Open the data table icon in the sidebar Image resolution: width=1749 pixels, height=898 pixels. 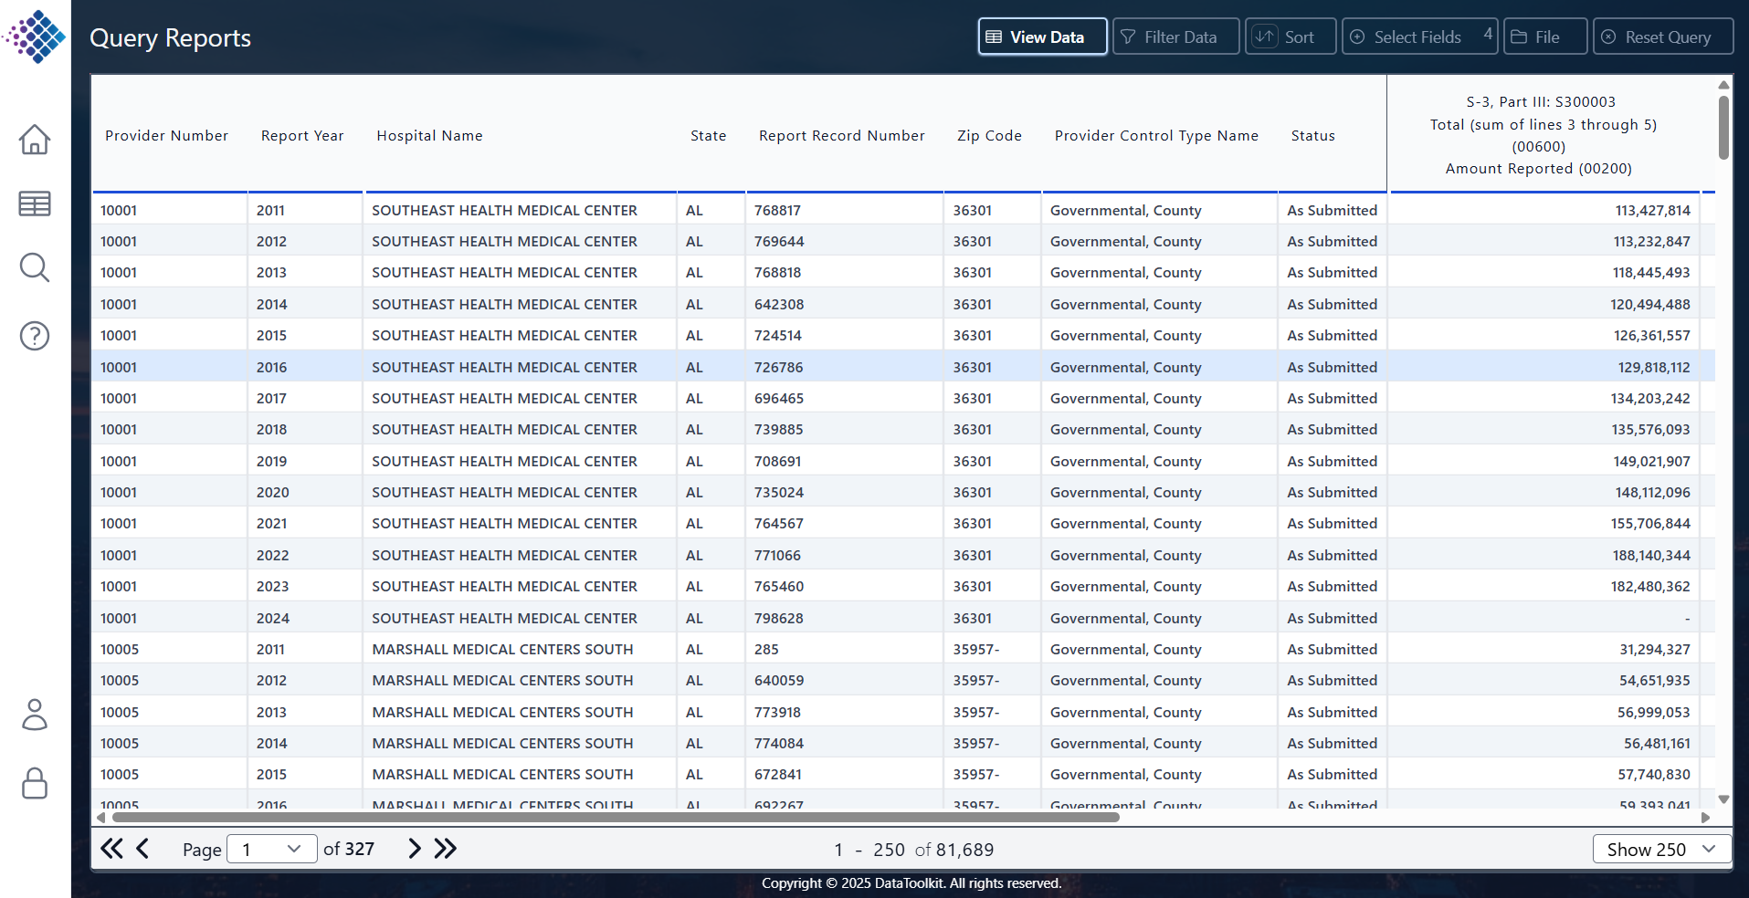tap(34, 204)
